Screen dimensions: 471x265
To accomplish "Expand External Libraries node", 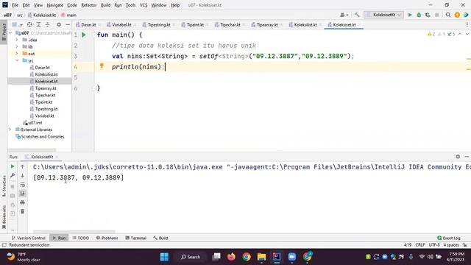I will [10, 130].
